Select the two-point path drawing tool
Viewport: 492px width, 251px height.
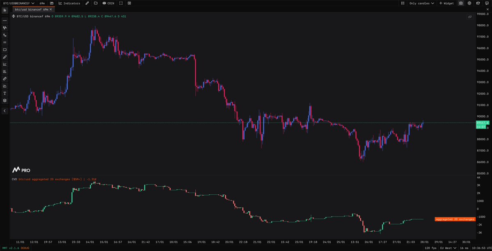tap(5, 35)
